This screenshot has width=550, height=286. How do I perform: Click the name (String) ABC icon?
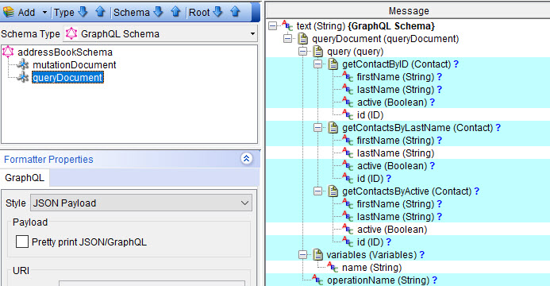[x=333, y=267]
